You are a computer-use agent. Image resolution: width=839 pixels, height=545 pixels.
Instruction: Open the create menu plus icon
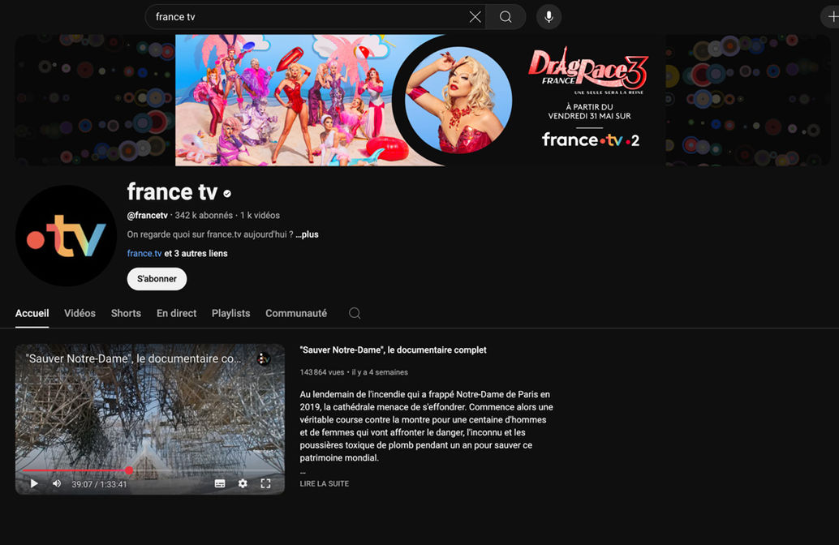pos(832,17)
